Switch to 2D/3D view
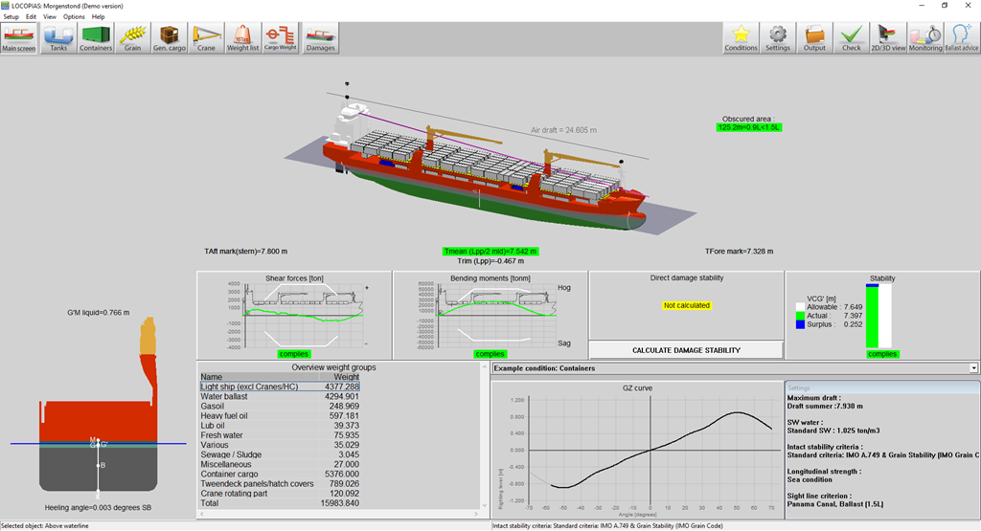 click(x=887, y=38)
